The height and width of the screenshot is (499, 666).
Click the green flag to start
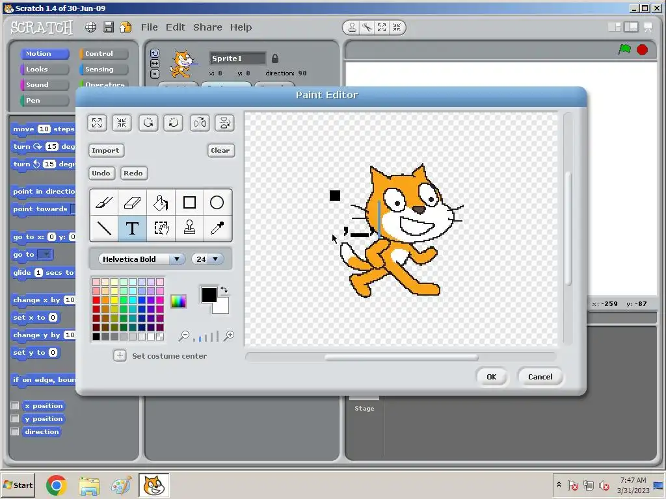[x=624, y=49]
